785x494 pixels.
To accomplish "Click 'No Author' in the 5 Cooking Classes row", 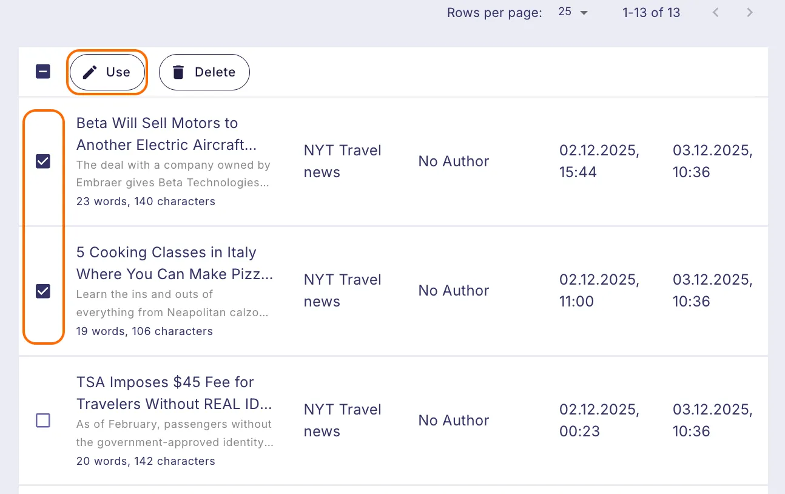I will pyautogui.click(x=454, y=291).
